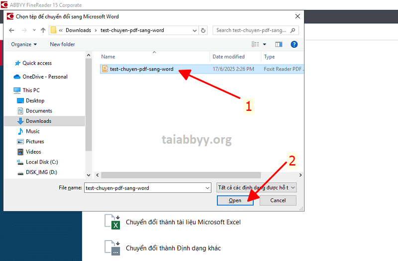
Task: Open DISK_IMG (D:) in sidebar
Action: click(41, 172)
